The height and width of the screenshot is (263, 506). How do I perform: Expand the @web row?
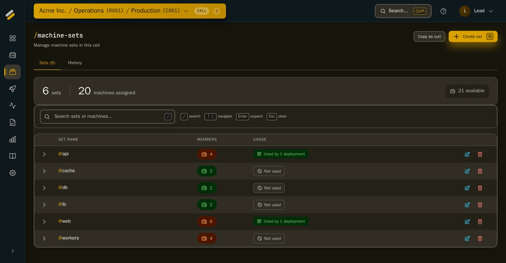[x=44, y=222]
